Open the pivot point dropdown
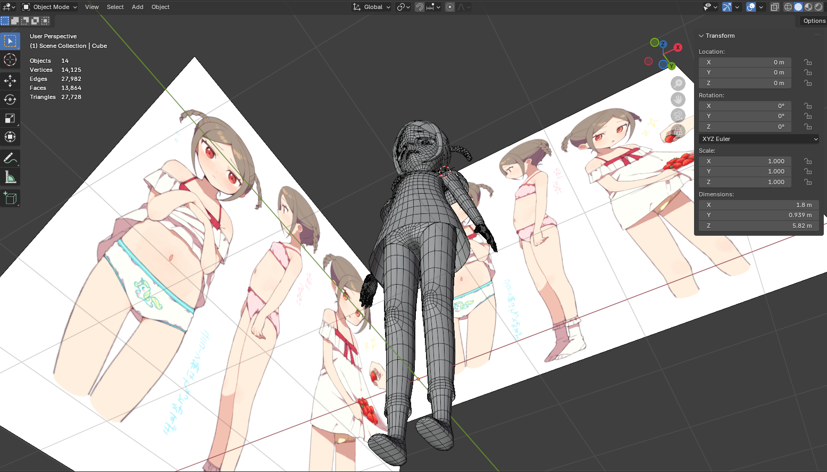Viewport: 827px width, 472px height. click(404, 7)
